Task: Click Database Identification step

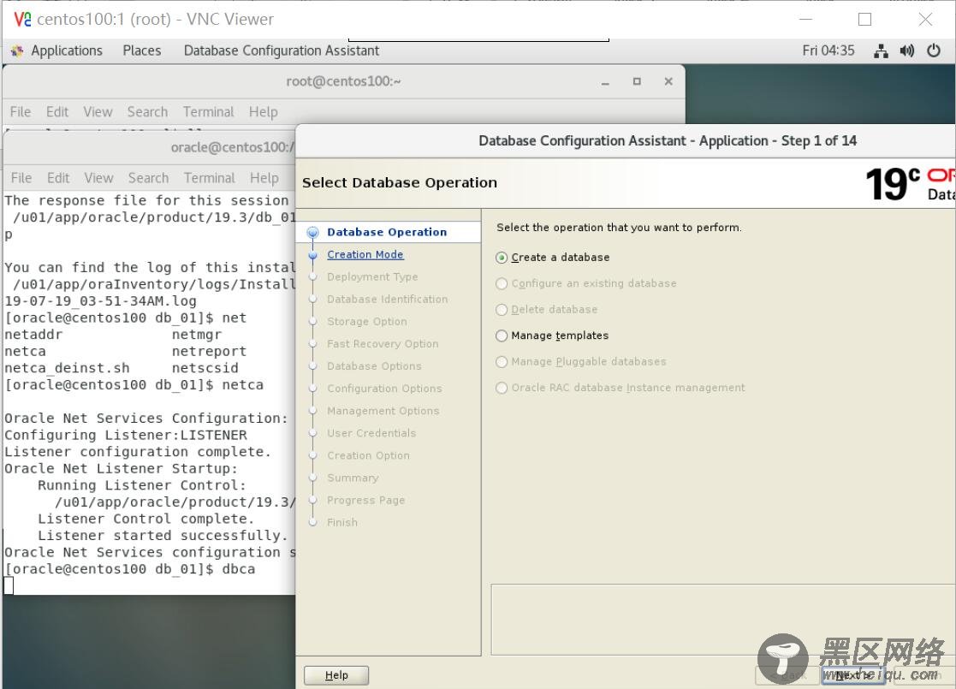Action: pyautogui.click(x=387, y=300)
